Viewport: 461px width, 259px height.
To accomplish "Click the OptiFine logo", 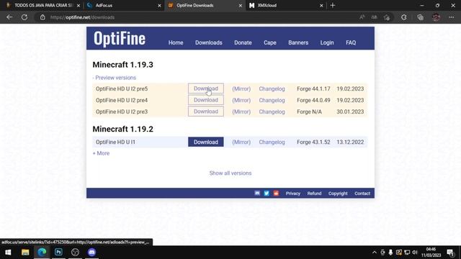I will point(120,38).
